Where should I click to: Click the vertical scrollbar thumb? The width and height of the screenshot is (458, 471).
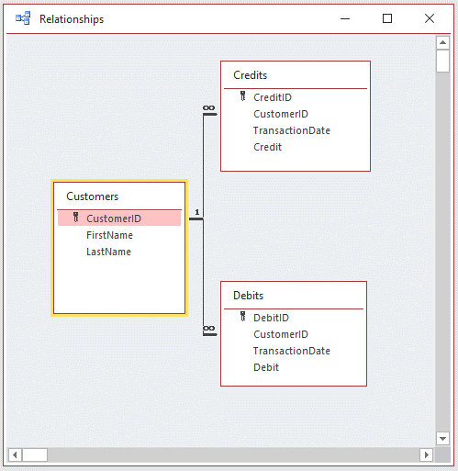(x=442, y=61)
